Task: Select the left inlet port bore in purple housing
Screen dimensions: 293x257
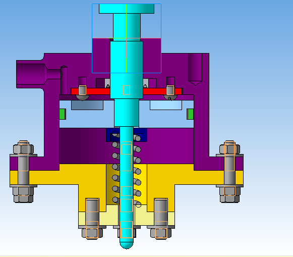Action: pos(30,74)
